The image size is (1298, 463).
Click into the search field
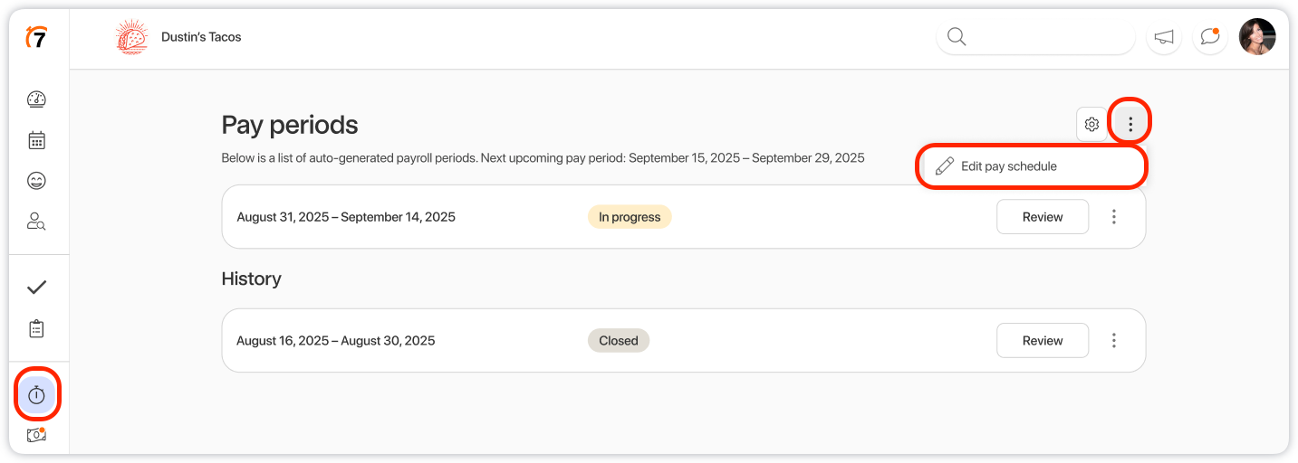[1042, 37]
